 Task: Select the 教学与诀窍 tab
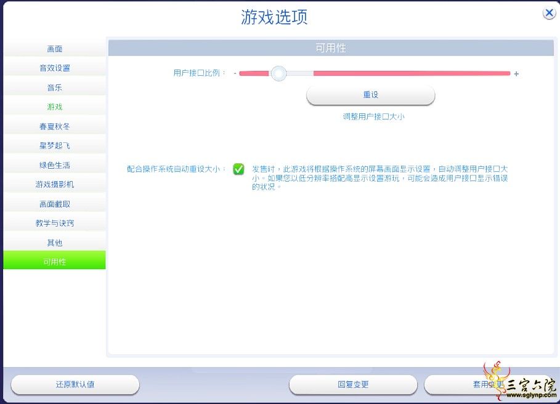(55, 224)
